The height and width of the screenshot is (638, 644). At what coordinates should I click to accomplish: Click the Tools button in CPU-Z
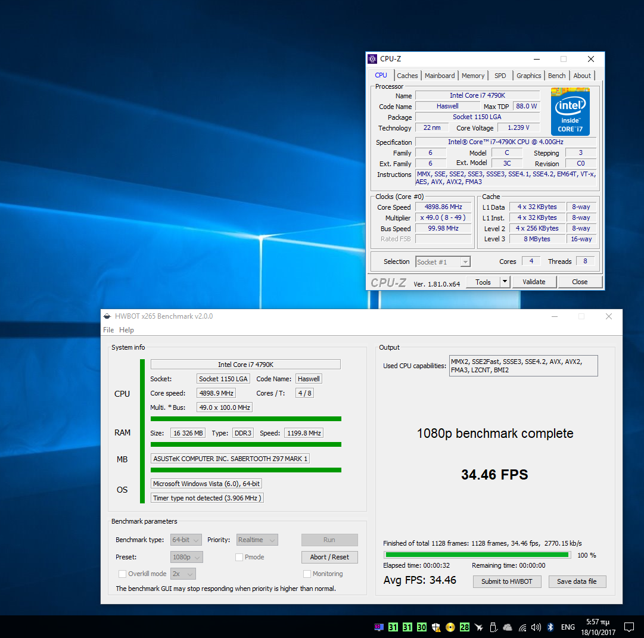click(483, 282)
